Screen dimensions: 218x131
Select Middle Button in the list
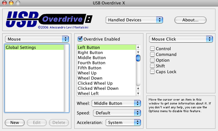tap(106, 58)
